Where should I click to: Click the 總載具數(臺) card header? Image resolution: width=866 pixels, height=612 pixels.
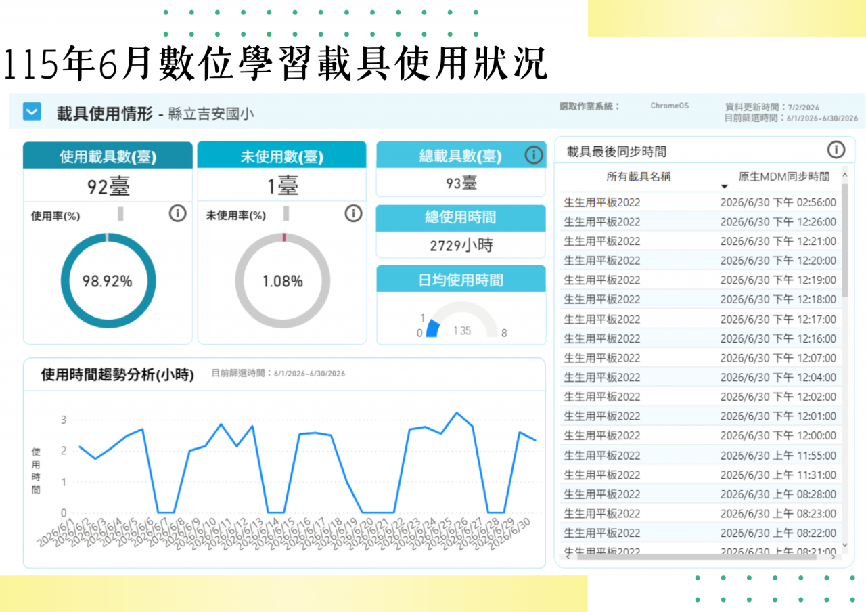pos(461,156)
